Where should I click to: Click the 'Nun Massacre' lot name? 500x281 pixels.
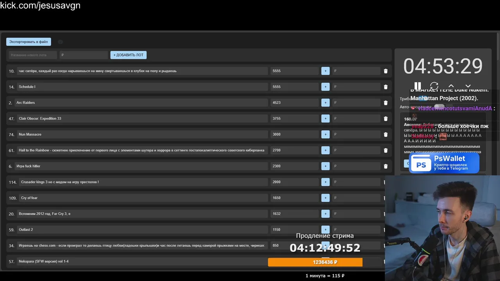[x=142, y=134]
